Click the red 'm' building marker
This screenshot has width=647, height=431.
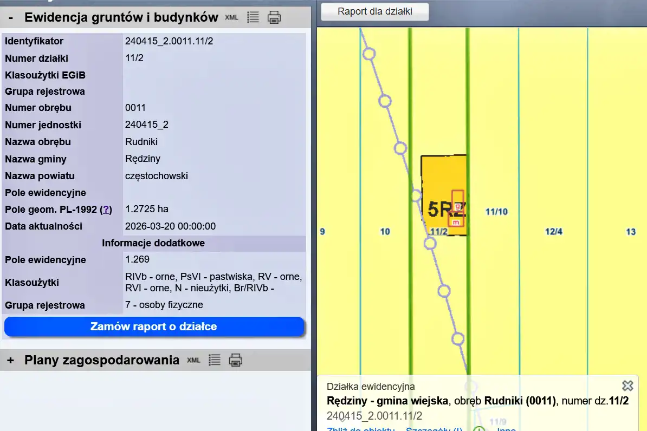[x=456, y=222]
